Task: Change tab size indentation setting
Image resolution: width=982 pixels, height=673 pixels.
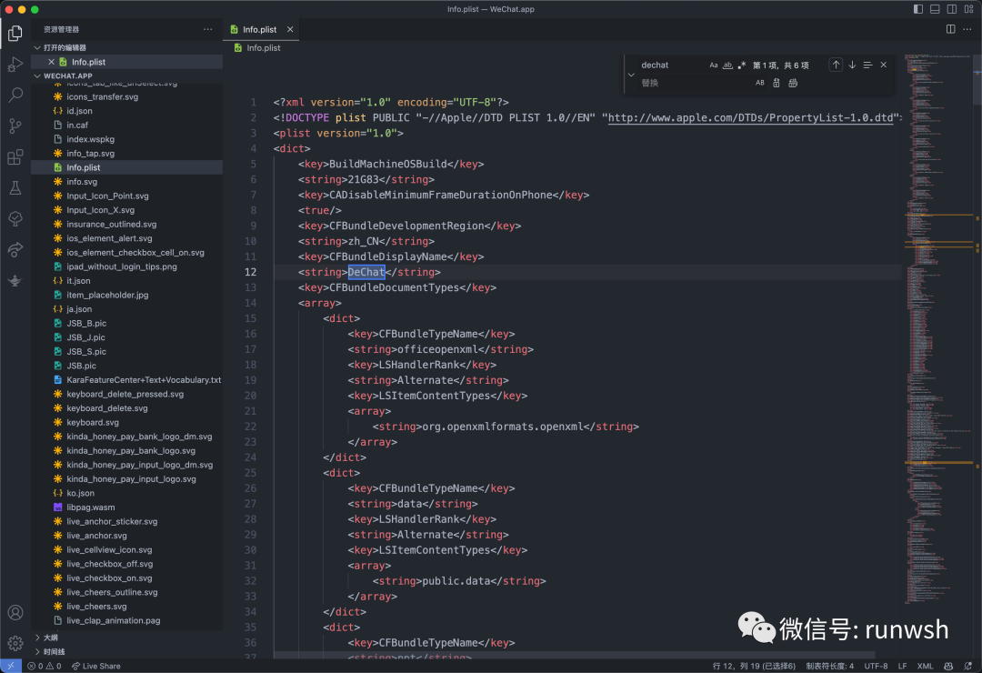Action: [829, 666]
